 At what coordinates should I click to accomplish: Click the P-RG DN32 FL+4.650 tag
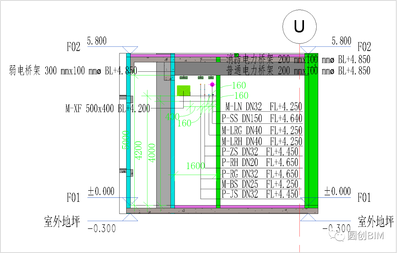click(x=260, y=174)
